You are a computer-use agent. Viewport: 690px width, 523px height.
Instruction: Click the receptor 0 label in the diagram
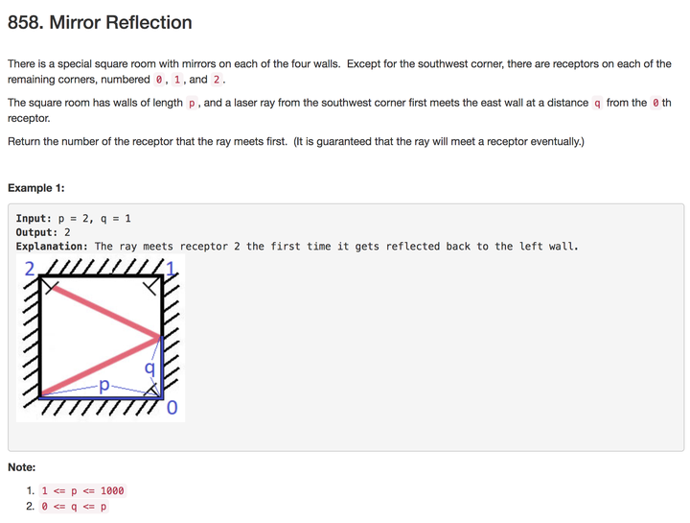coord(172,409)
